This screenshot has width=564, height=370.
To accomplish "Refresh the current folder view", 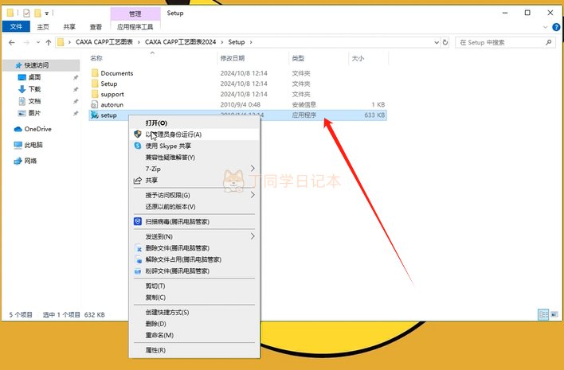I will [x=445, y=42].
